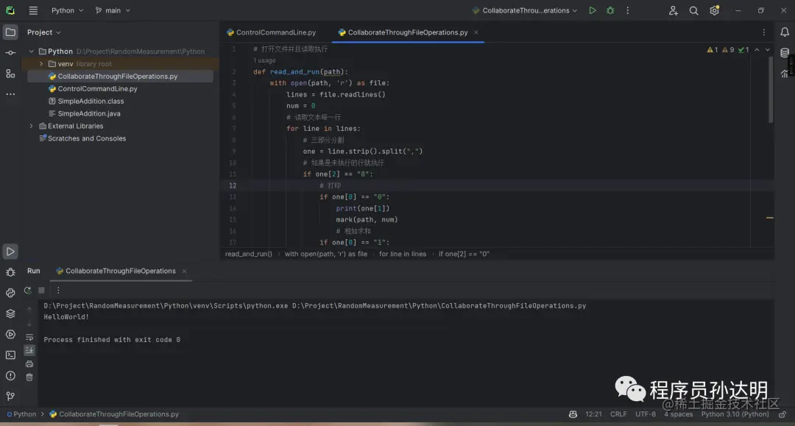This screenshot has width=795, height=426.
Task: Click the cursor position 12:21
Action: pos(593,413)
